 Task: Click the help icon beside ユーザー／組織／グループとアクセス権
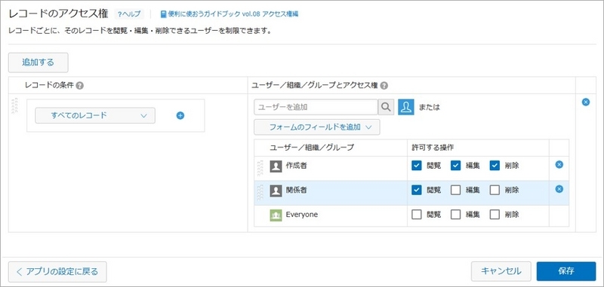pos(384,86)
